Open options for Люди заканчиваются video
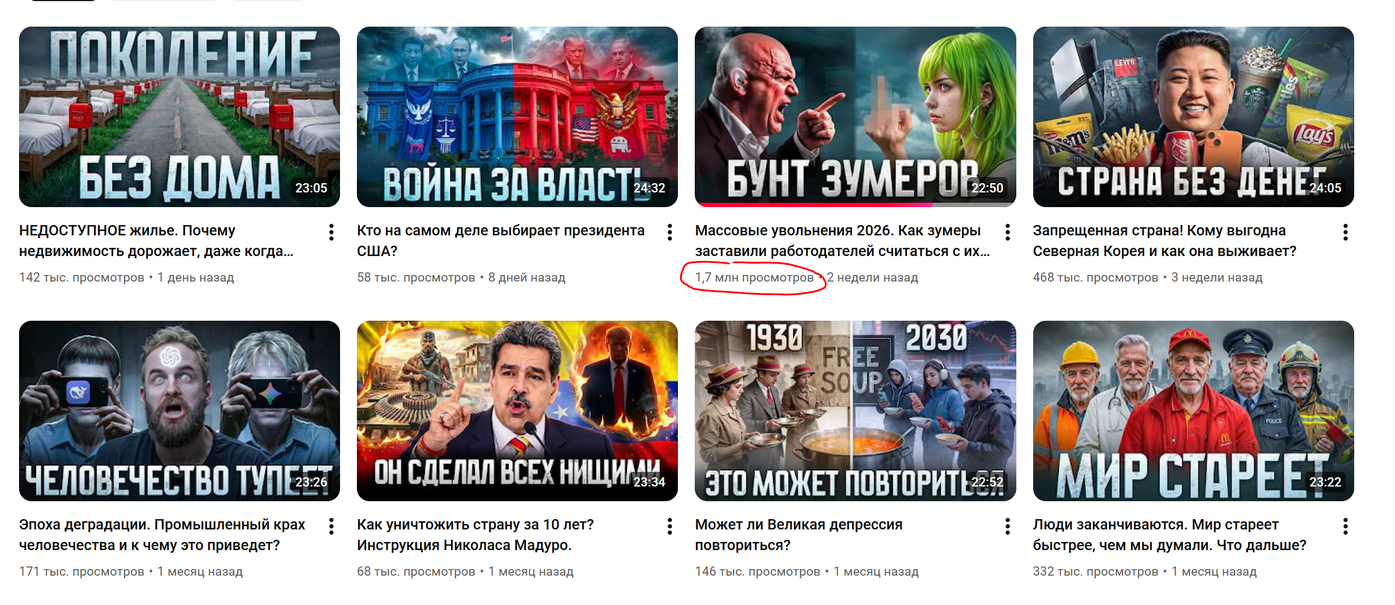 [x=1345, y=526]
